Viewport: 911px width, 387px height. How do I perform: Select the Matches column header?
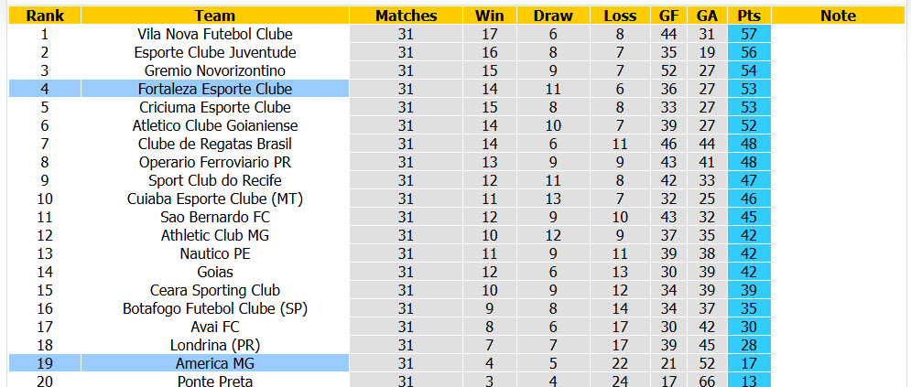407,16
